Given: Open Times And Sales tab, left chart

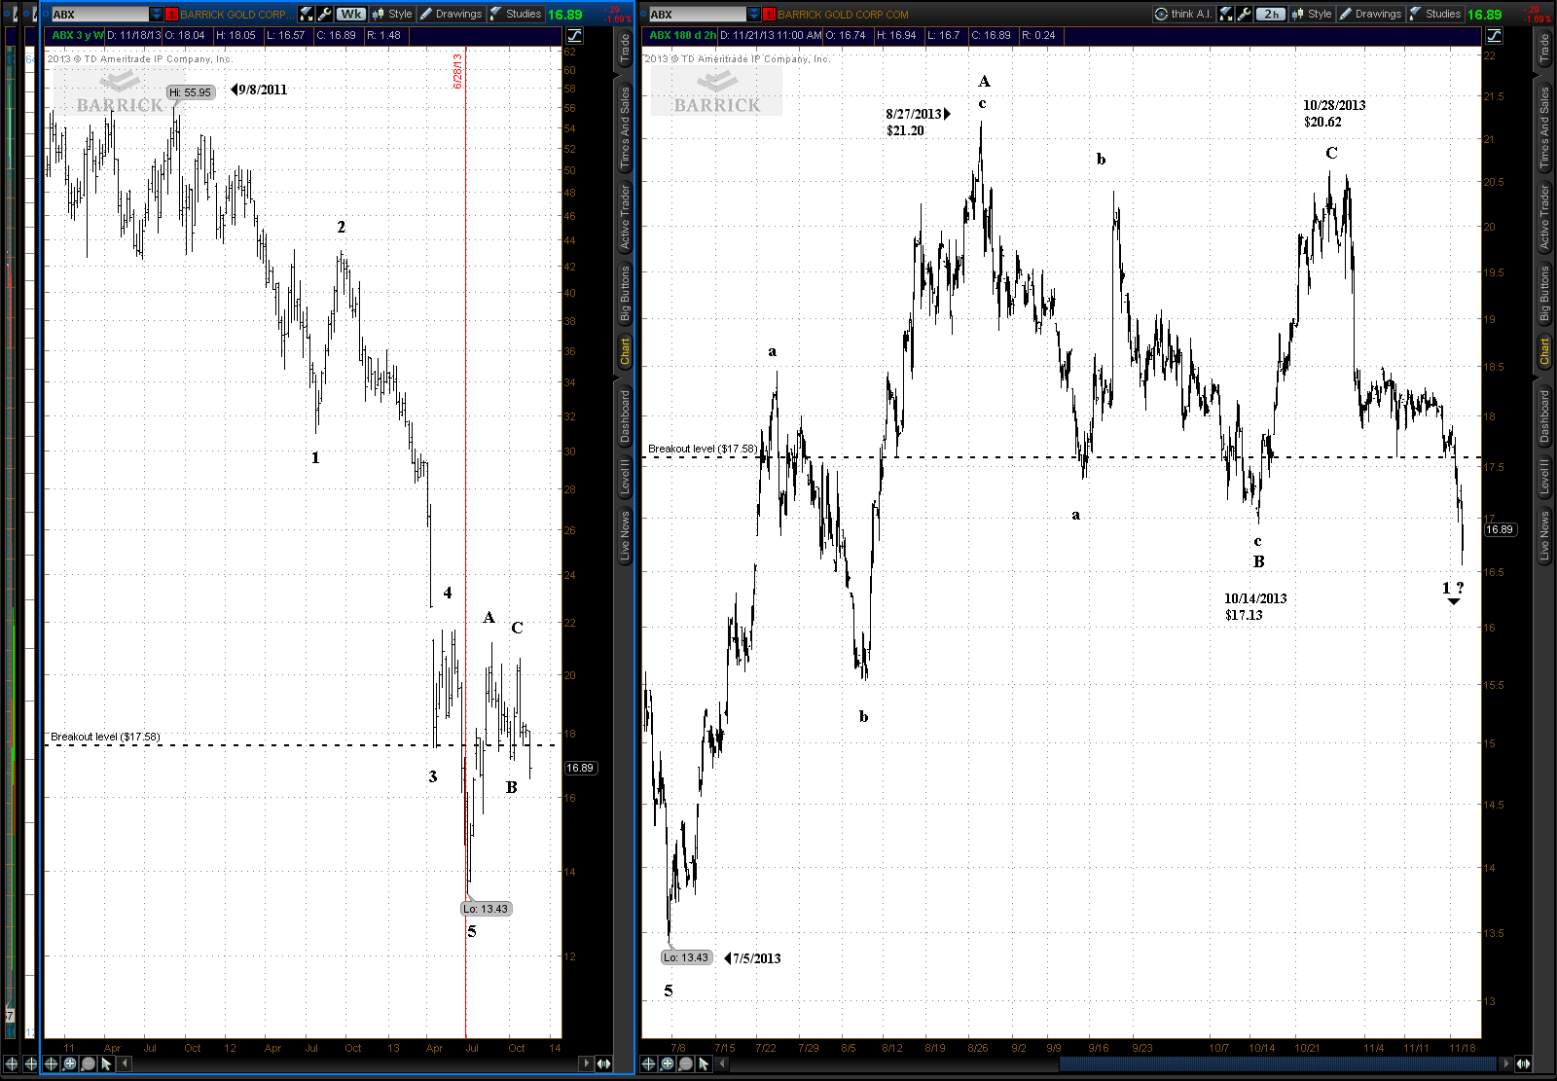Looking at the screenshot, I should click(625, 126).
